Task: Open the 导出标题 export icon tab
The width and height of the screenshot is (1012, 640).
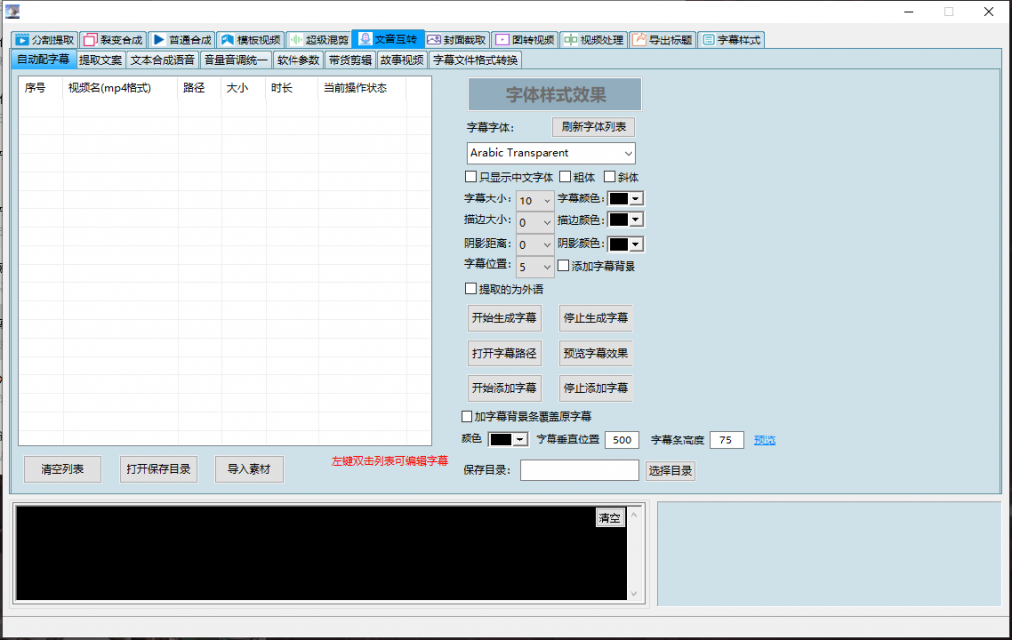Action: 640,40
